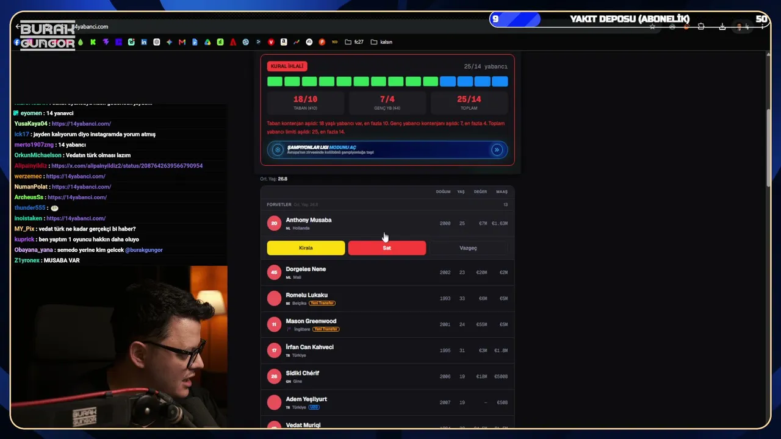Open the browser downloads icon

coord(722,27)
